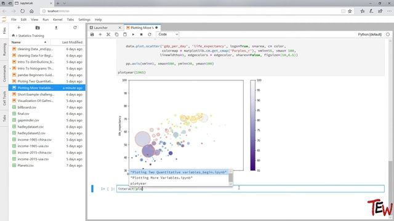
Task: Create a new folder in file browser
Action: pyautogui.click(x=38, y=28)
